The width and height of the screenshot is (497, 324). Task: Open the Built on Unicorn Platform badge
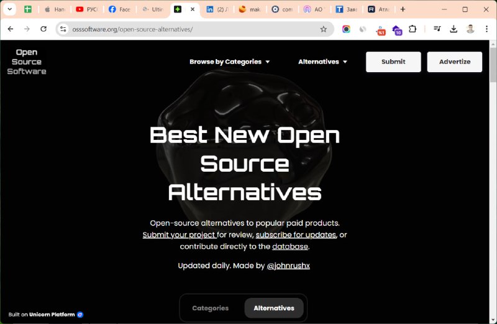click(x=45, y=315)
